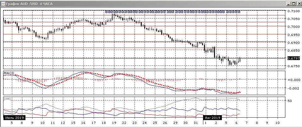
Task: Click date 31 on the time axis
Action: (195, 123)
